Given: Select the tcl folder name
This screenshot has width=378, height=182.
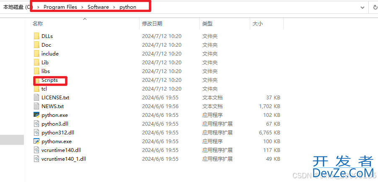Looking at the screenshot, I should [44, 89].
